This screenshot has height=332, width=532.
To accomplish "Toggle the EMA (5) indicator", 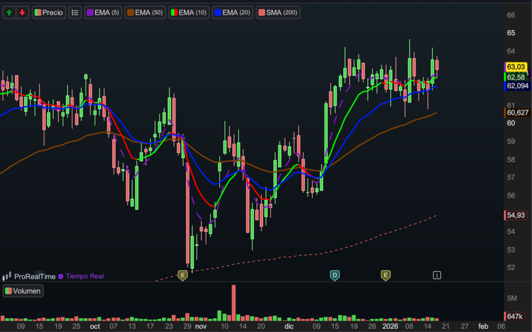I will (x=104, y=12).
